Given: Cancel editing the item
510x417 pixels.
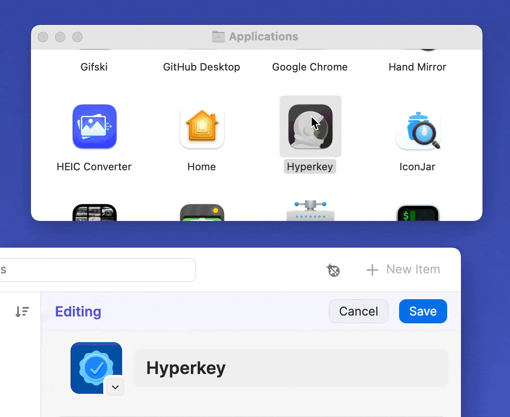Looking at the screenshot, I should point(359,311).
